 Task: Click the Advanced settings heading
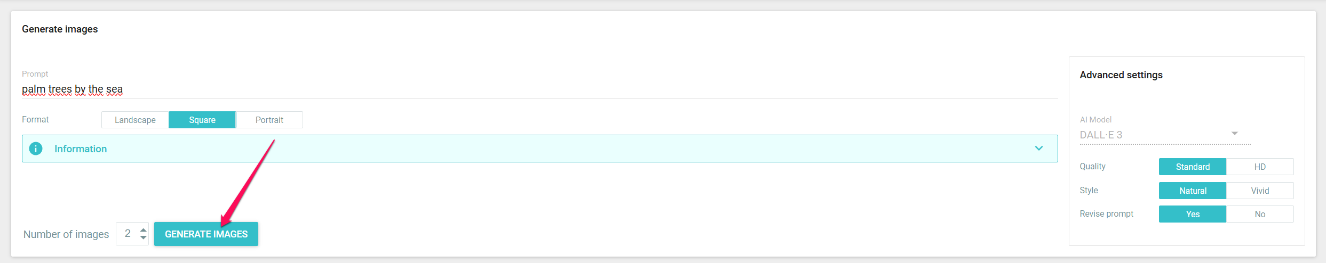[1121, 75]
